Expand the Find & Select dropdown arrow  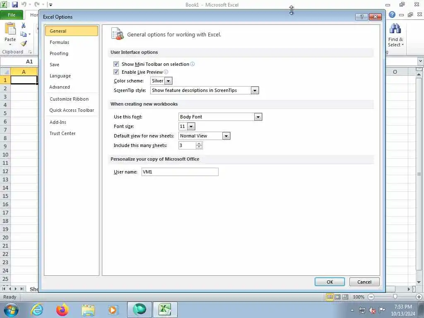[x=402, y=45]
